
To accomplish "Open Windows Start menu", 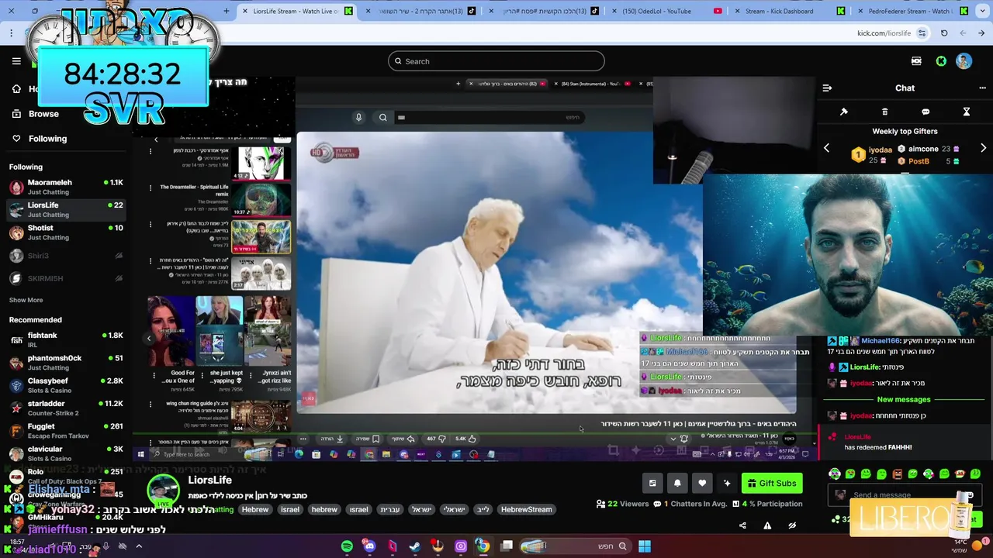I will click(645, 546).
